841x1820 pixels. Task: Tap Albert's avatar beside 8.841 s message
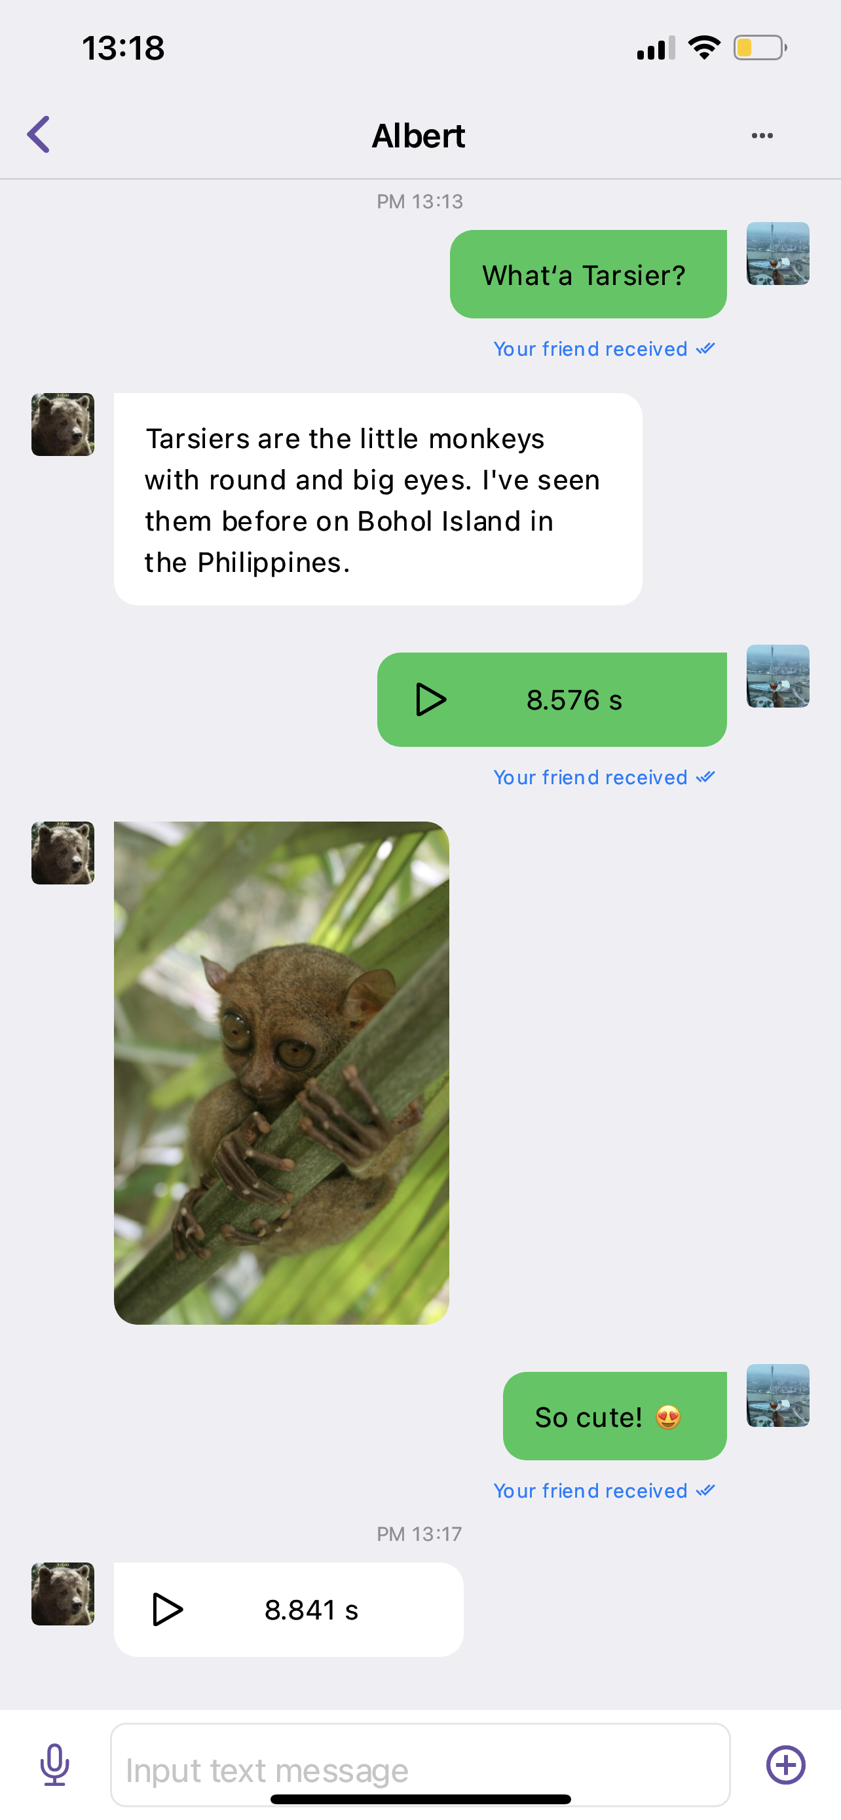(63, 1594)
